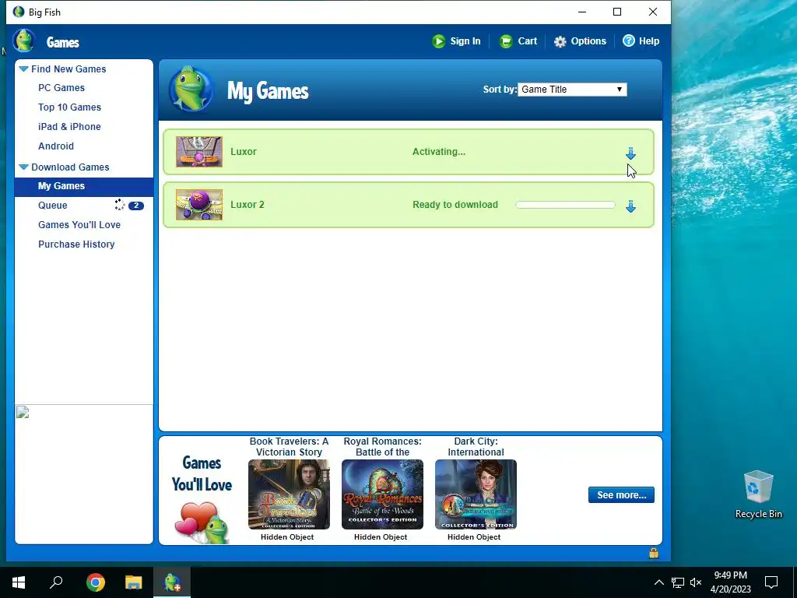Image resolution: width=797 pixels, height=598 pixels.
Task: Click the Ready to download status text
Action: pyautogui.click(x=455, y=205)
